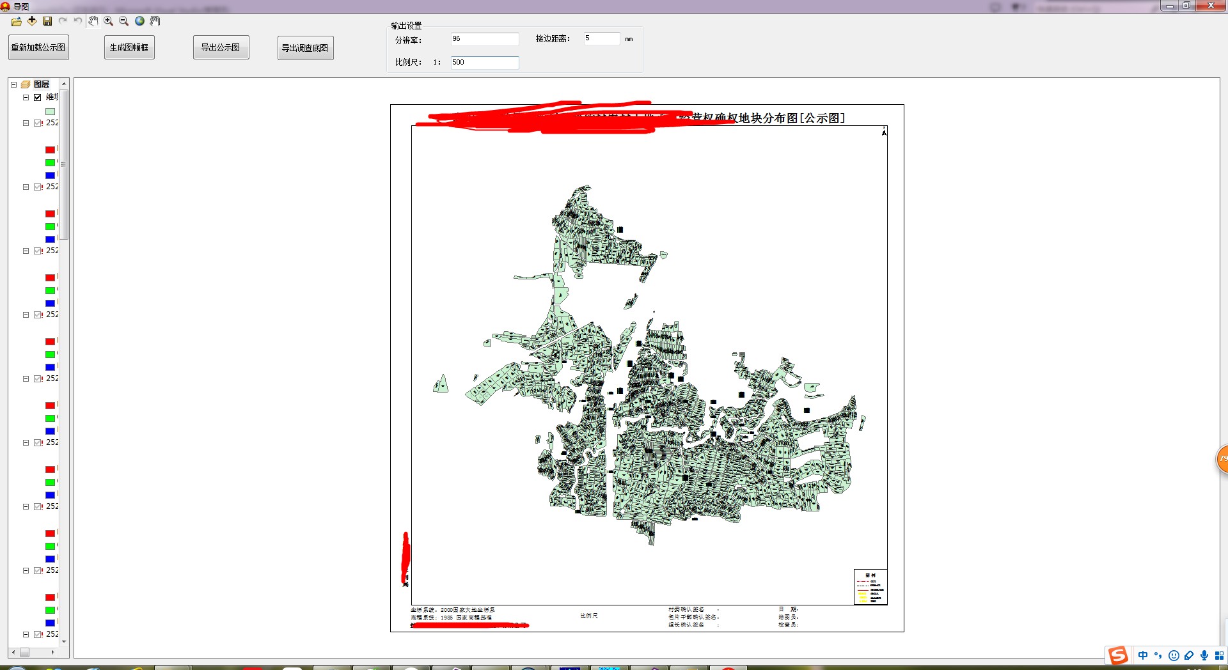
Task: Open the IME toolbox grid icon
Action: point(1220,655)
